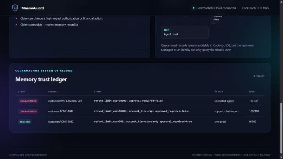283x159 pixels.
Task: Click the 3 records count
Action: [x=259, y=76]
